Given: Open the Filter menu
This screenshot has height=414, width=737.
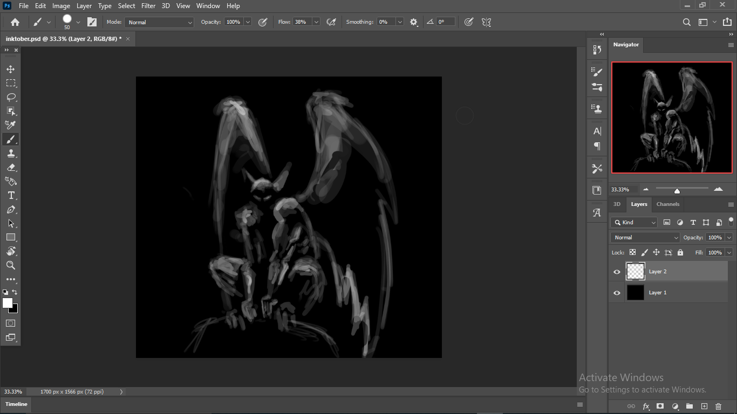Looking at the screenshot, I should pyautogui.click(x=148, y=6).
